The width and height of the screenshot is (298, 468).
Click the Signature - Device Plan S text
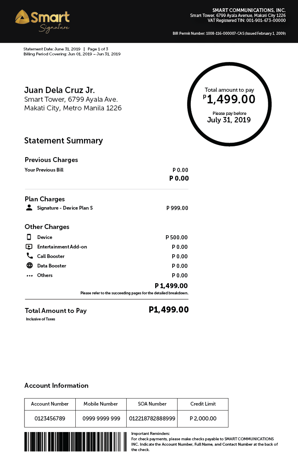65,208
